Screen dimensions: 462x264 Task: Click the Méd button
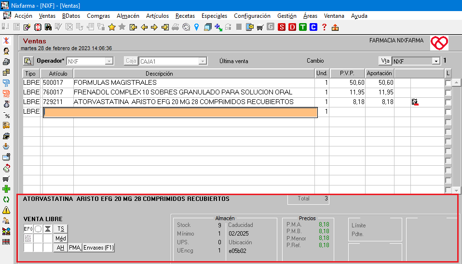coord(61,238)
